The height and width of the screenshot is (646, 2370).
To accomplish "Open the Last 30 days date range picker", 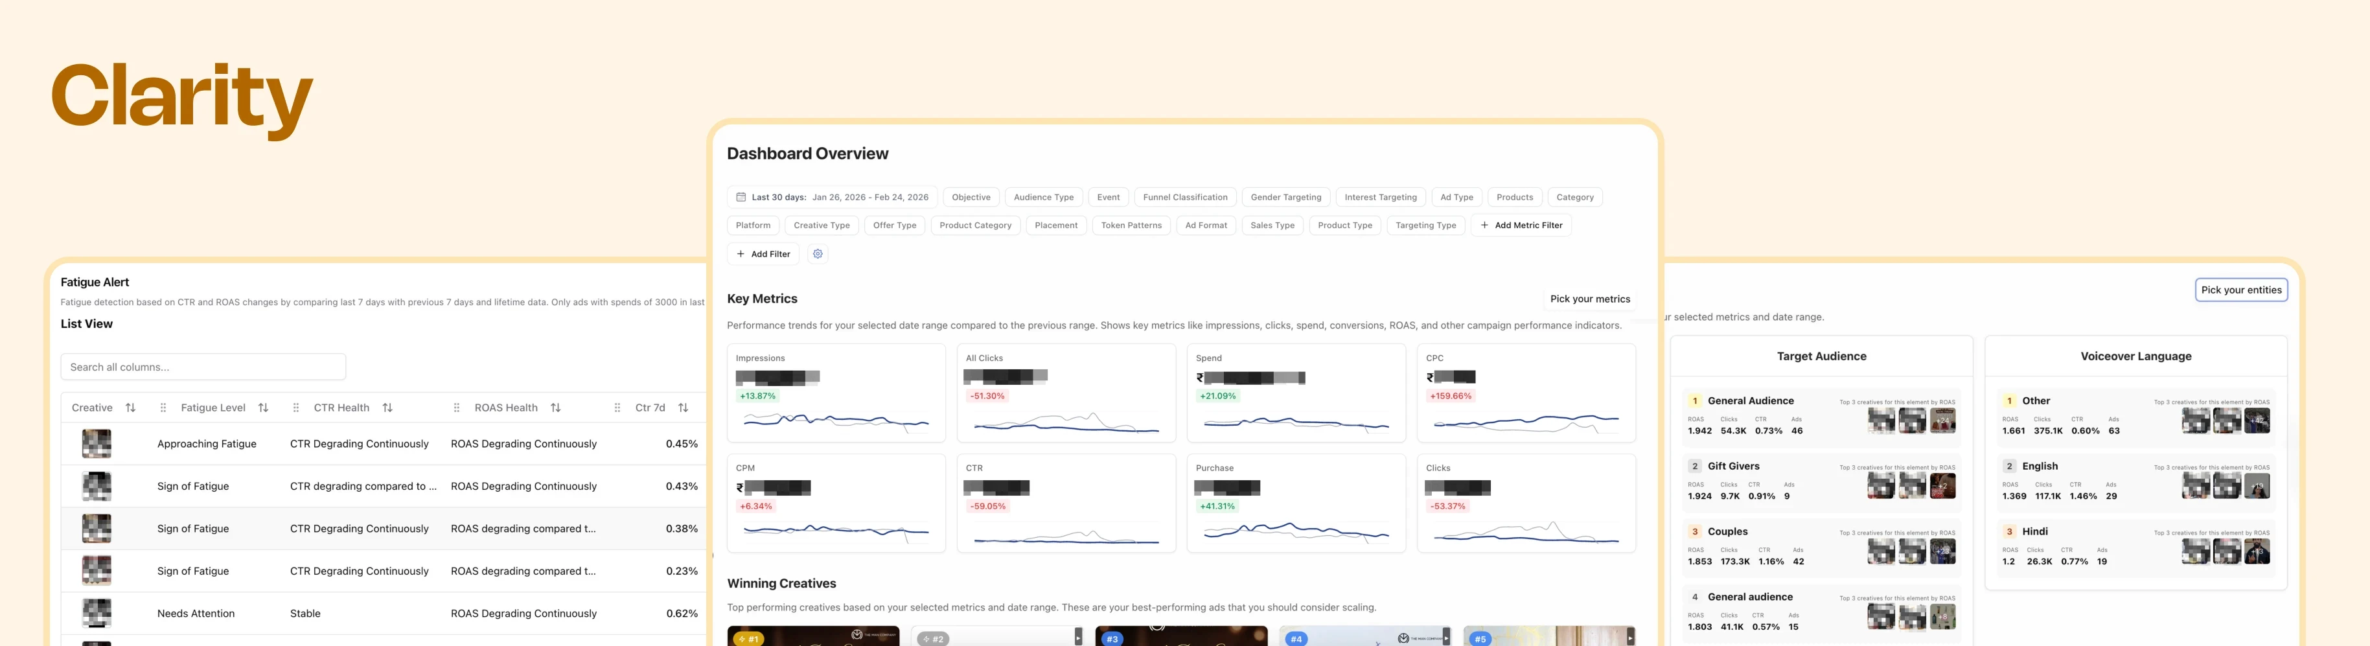I will tap(832, 197).
